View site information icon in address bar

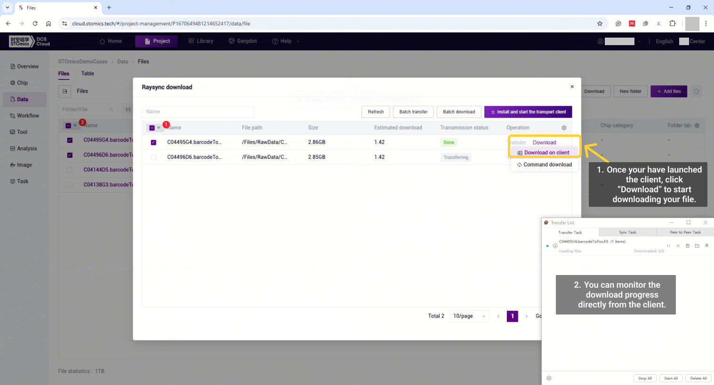pos(65,24)
